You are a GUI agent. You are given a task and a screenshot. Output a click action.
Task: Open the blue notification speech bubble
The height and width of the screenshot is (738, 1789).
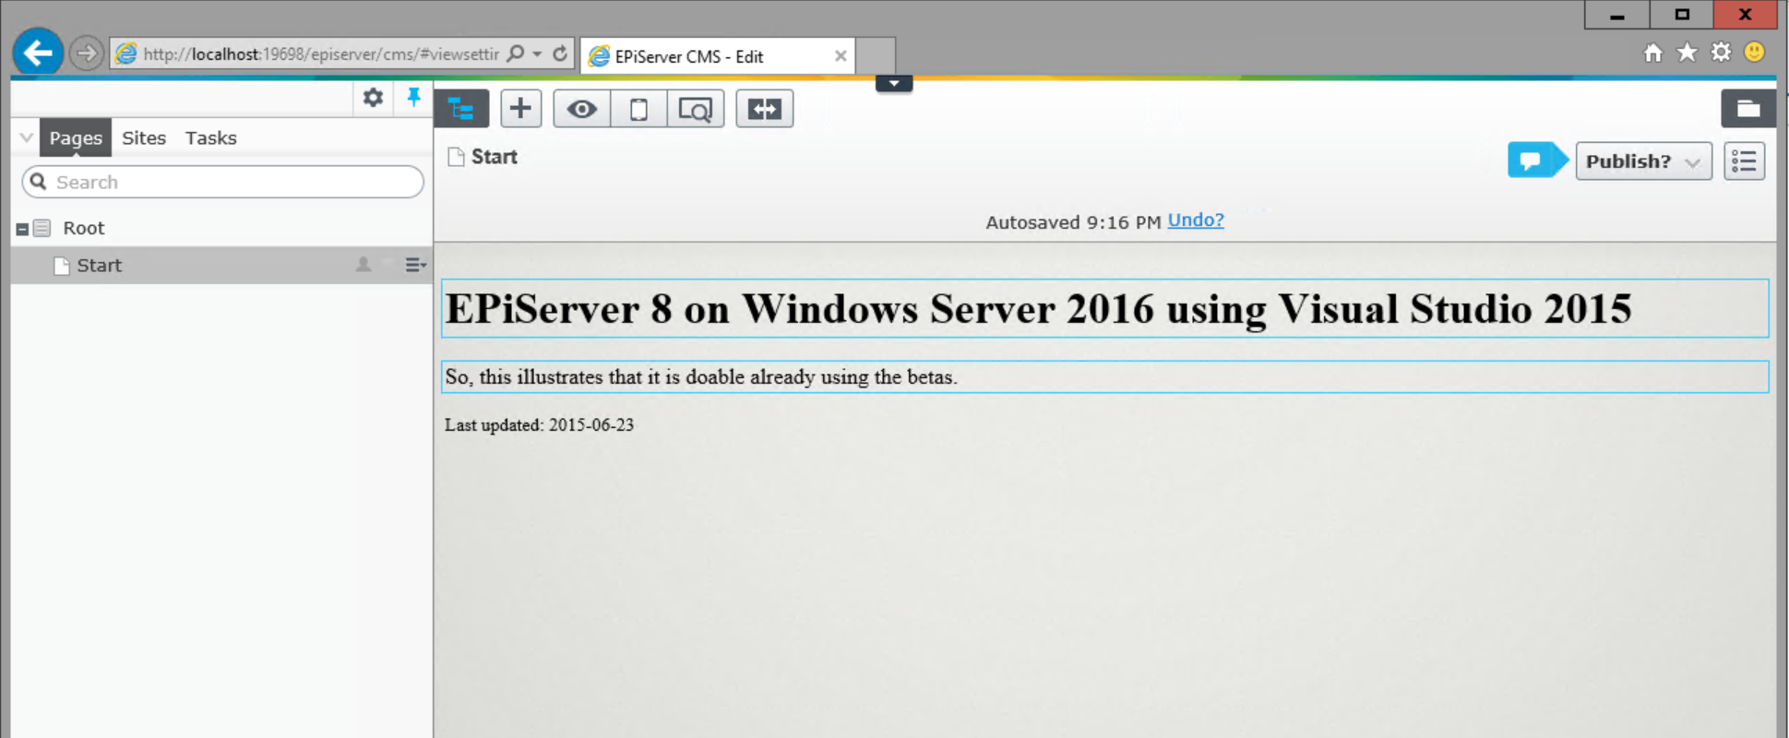1533,161
